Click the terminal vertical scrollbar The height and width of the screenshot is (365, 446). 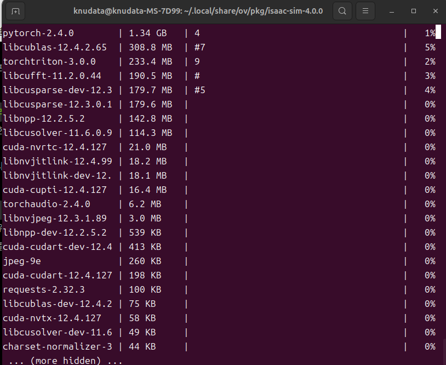(444, 351)
